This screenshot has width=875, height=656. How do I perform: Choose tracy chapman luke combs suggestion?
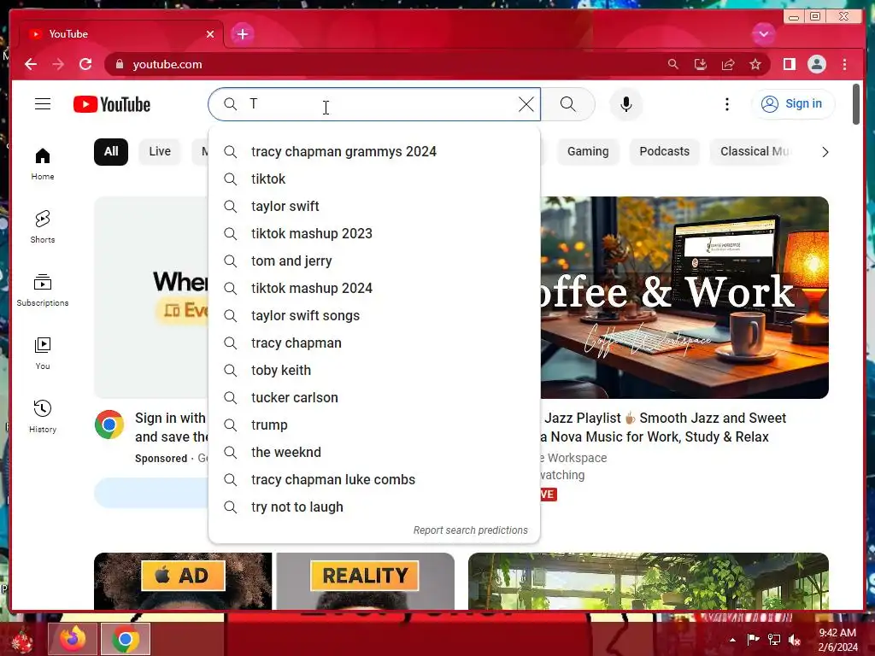click(374, 480)
